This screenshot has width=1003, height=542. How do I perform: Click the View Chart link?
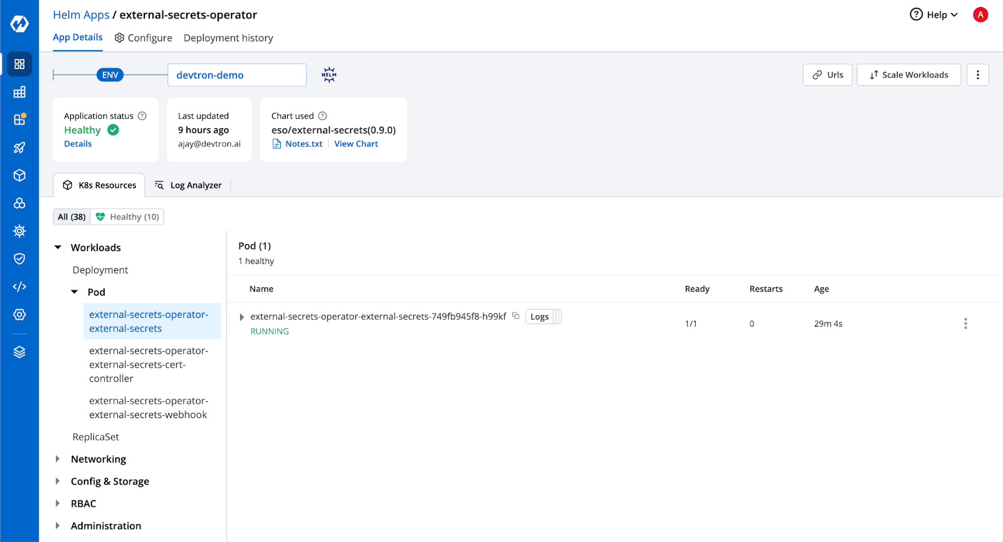click(356, 144)
